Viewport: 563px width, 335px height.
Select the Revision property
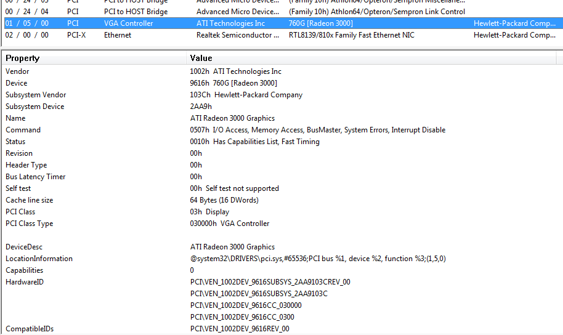click(19, 153)
